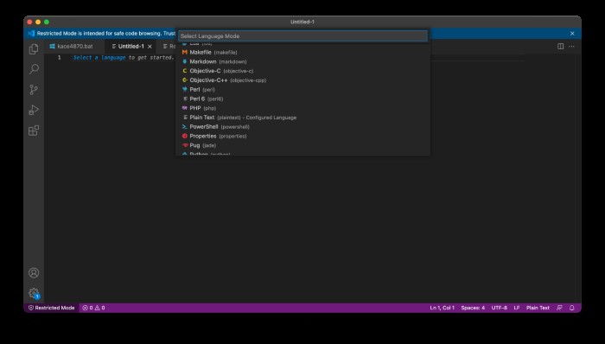Focus the Select Language Mode input field
Viewport: 605px width, 344px height.
tap(302, 35)
